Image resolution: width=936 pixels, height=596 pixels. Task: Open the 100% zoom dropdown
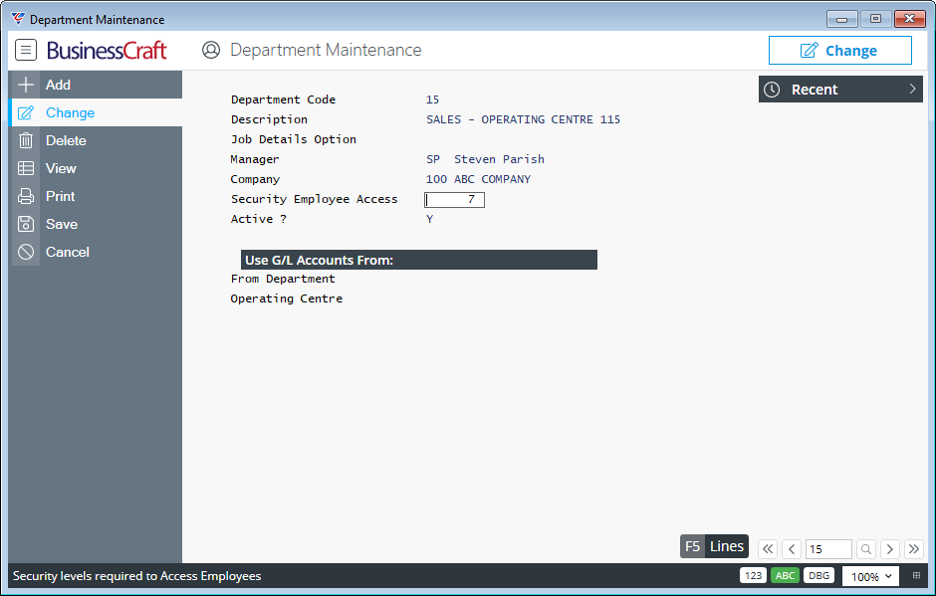[870, 576]
